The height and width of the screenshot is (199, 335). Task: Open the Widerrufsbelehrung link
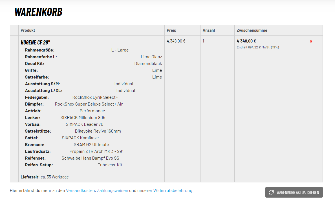(x=173, y=191)
